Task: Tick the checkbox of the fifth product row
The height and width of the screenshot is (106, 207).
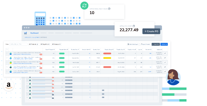Action: point(7,72)
